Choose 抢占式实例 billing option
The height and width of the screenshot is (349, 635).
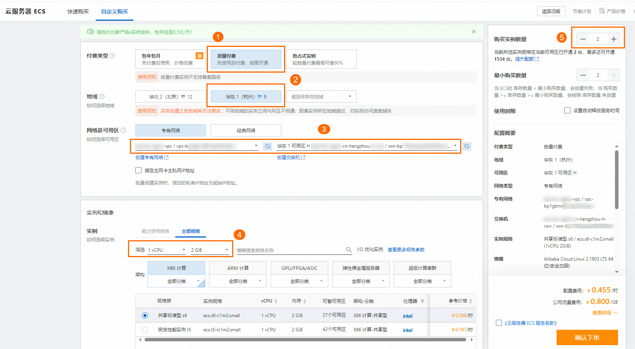[321, 59]
